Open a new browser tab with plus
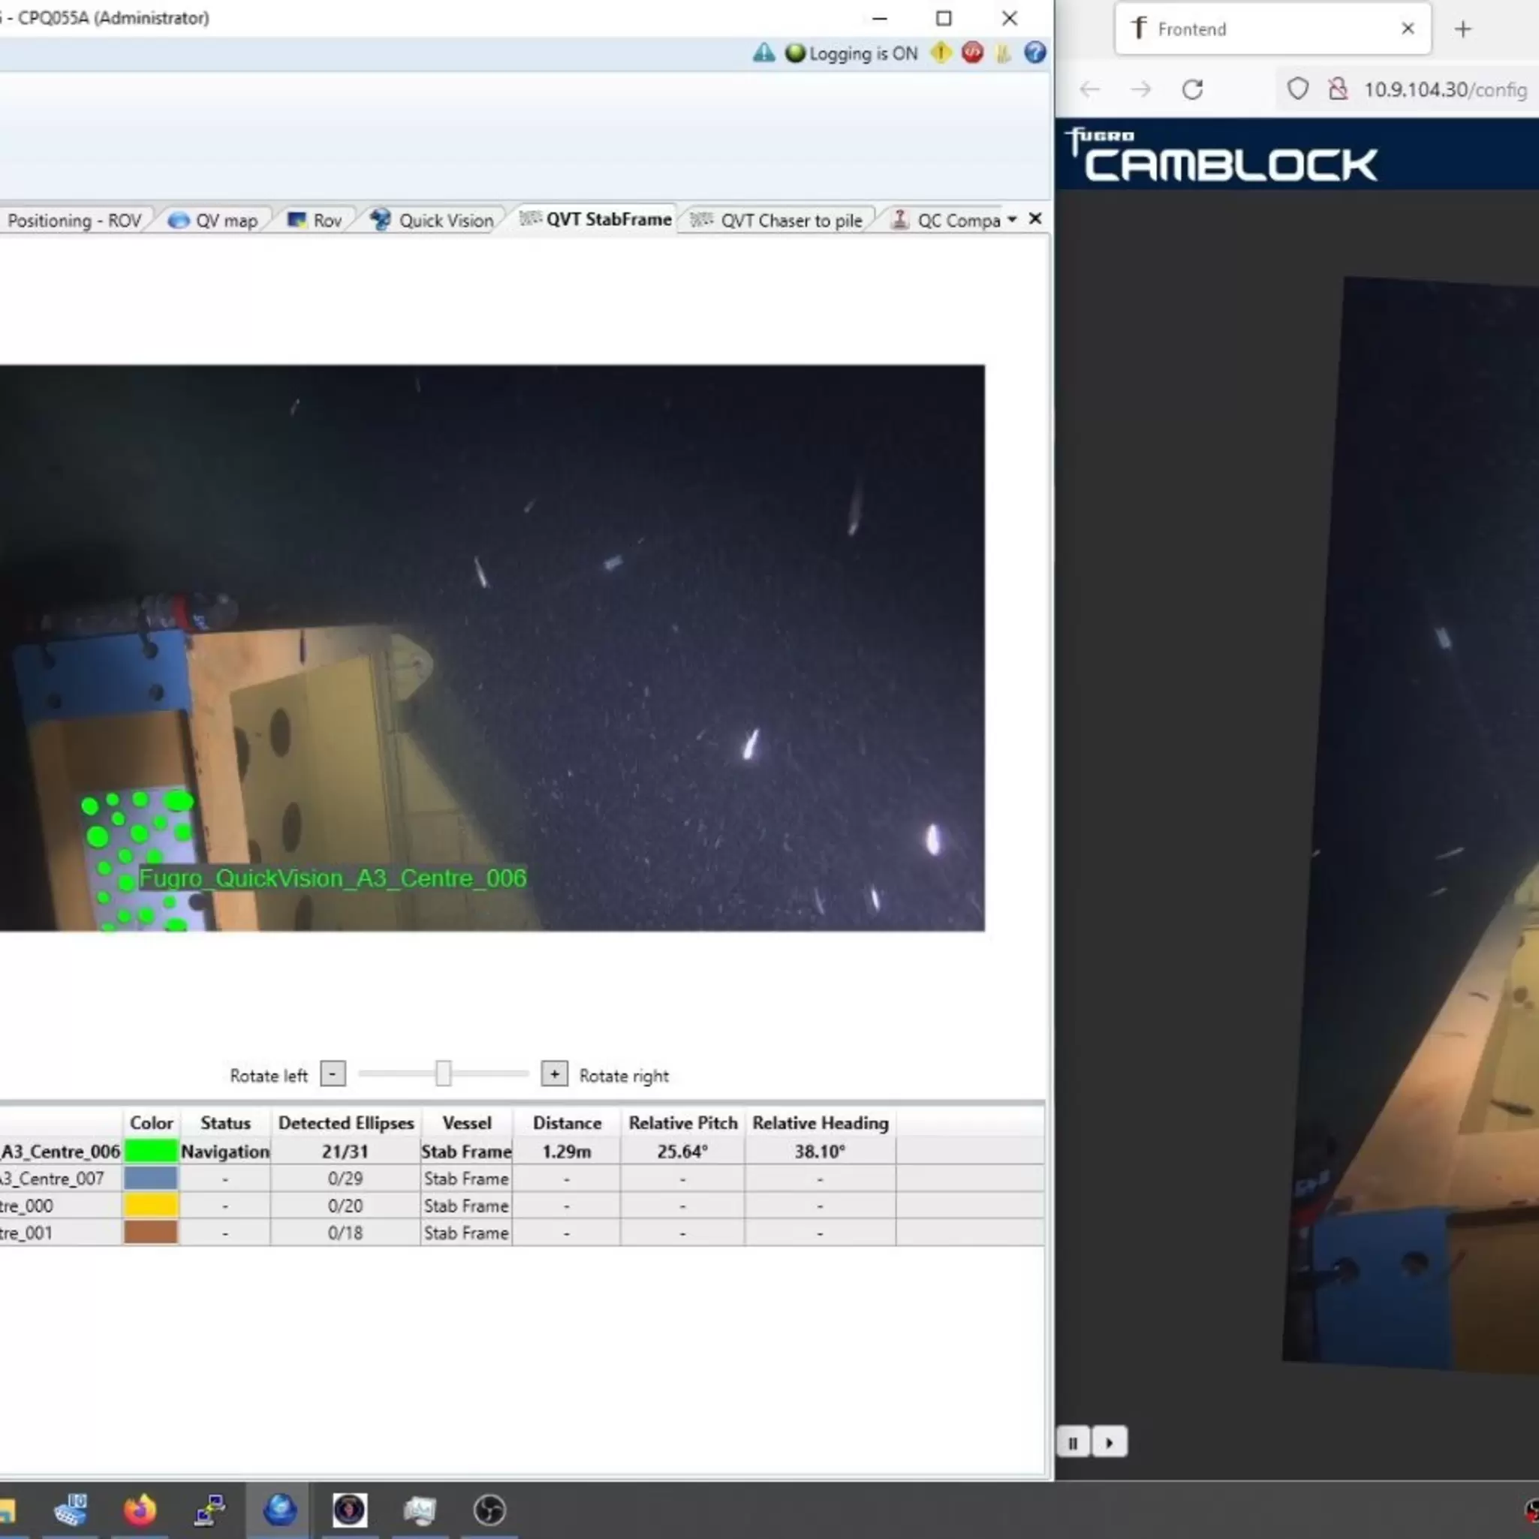Screen dimensions: 1539x1539 [x=1462, y=29]
